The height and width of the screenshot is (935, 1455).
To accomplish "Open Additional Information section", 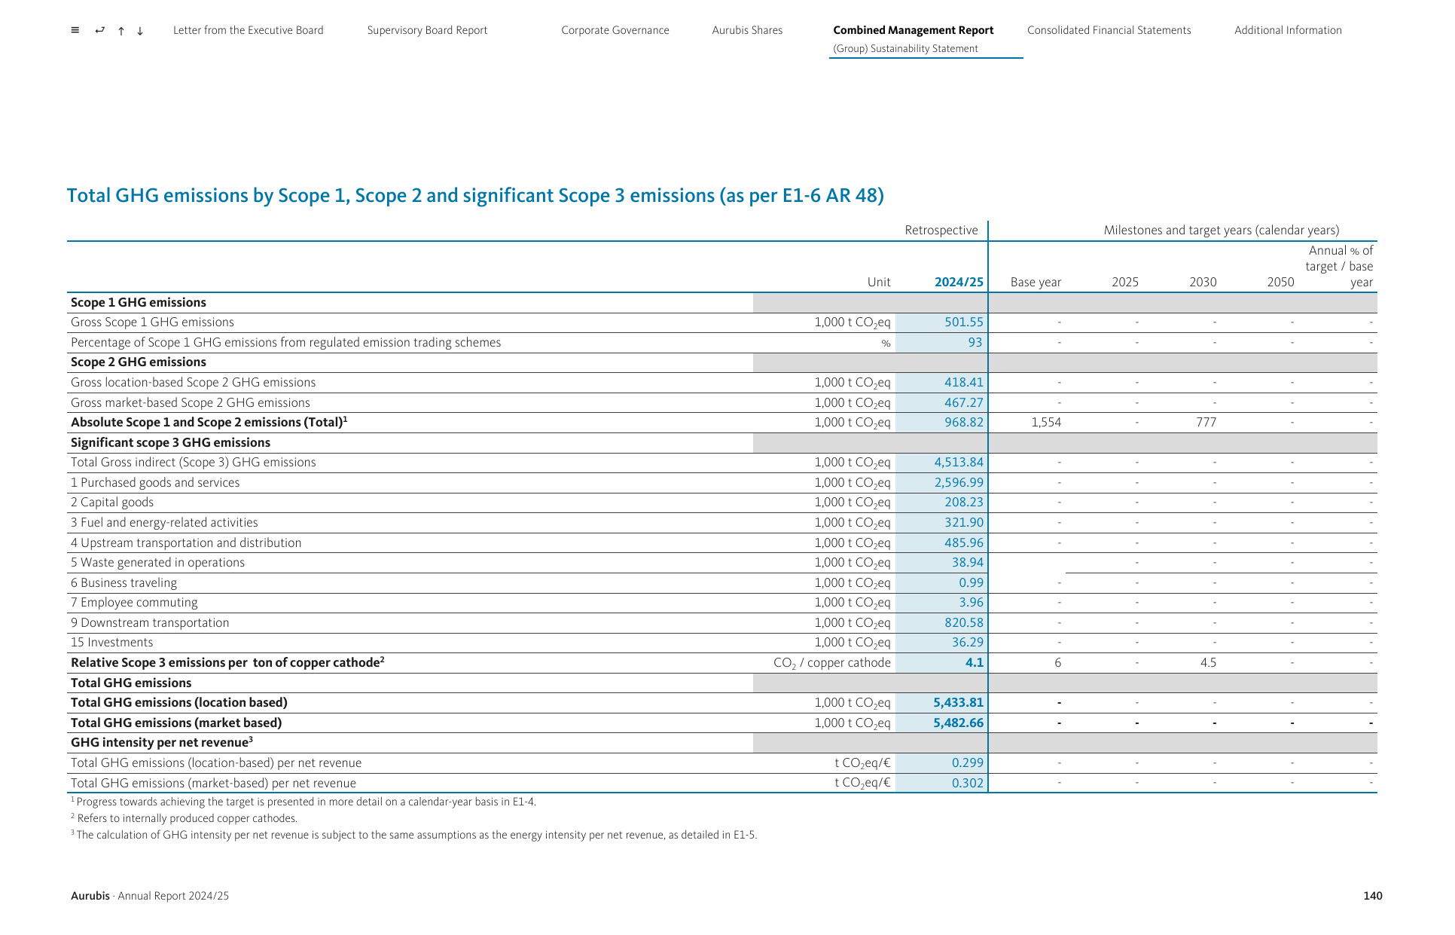I will pyautogui.click(x=1288, y=30).
